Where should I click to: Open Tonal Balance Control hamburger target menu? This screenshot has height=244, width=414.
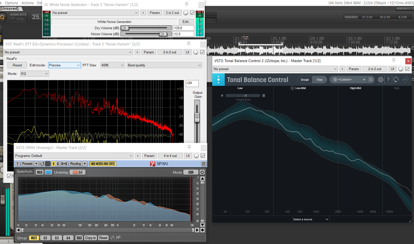[371, 80]
